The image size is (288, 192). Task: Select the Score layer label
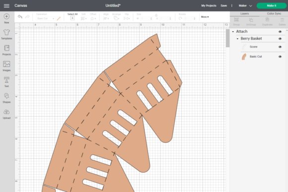coord(253,47)
